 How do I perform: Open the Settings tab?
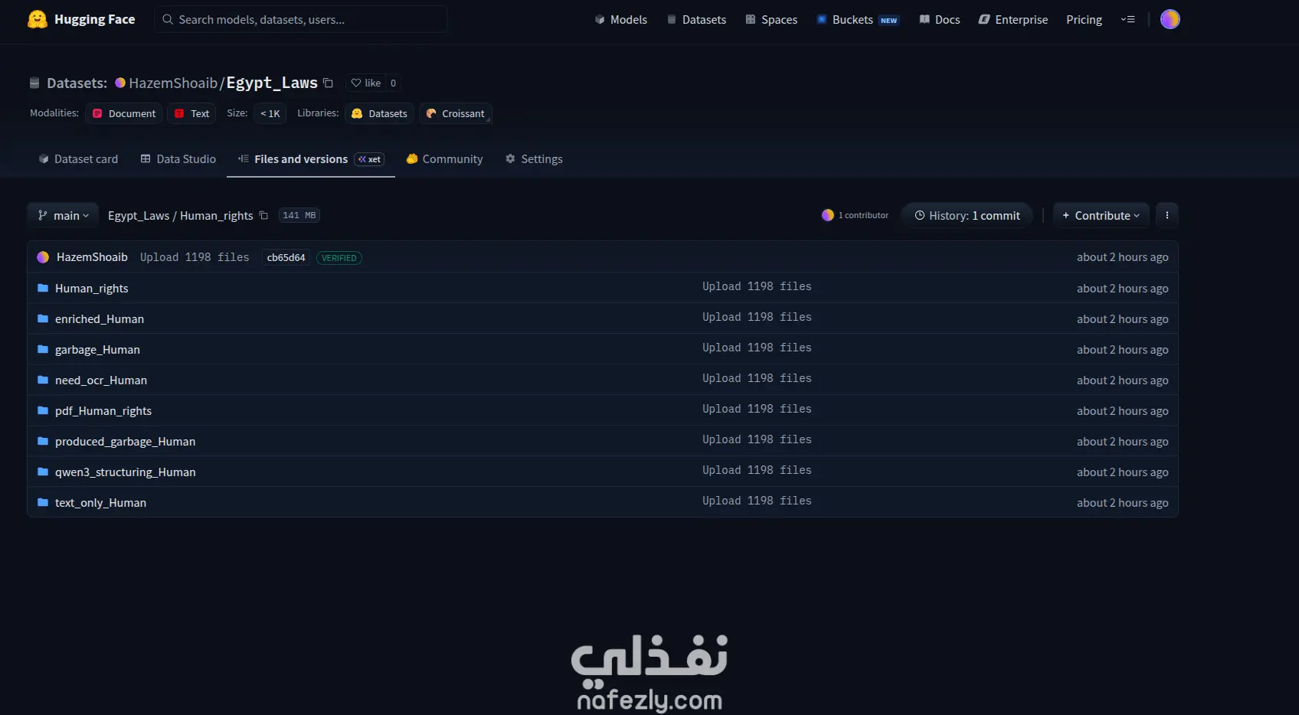(534, 159)
